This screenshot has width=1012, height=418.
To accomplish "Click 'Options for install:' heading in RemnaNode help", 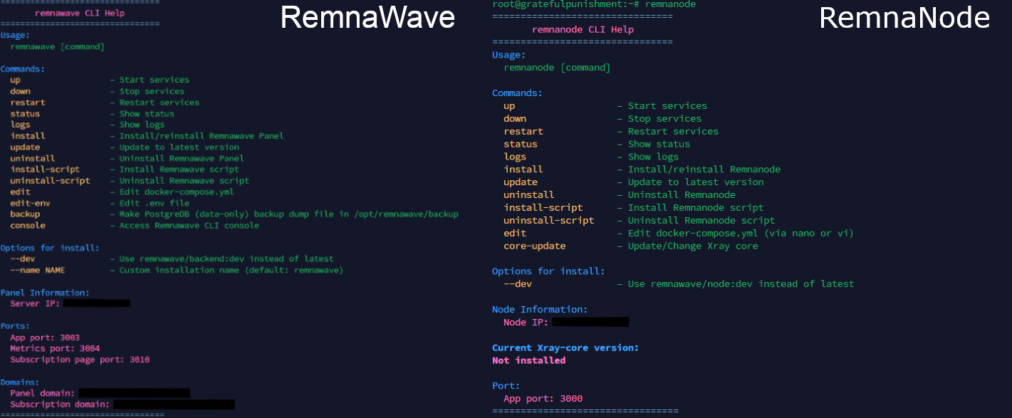I will 548,271.
